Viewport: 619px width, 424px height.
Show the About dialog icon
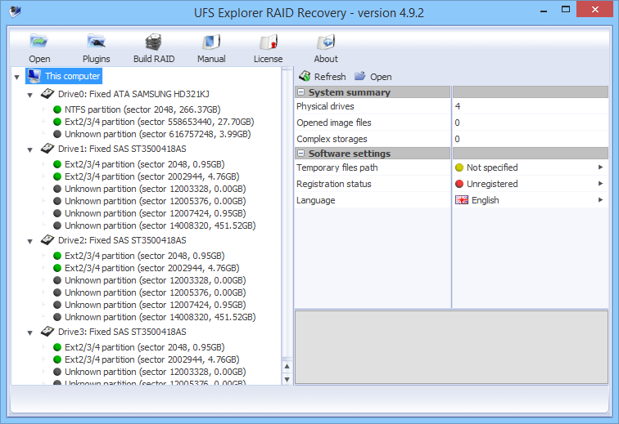coord(326,42)
